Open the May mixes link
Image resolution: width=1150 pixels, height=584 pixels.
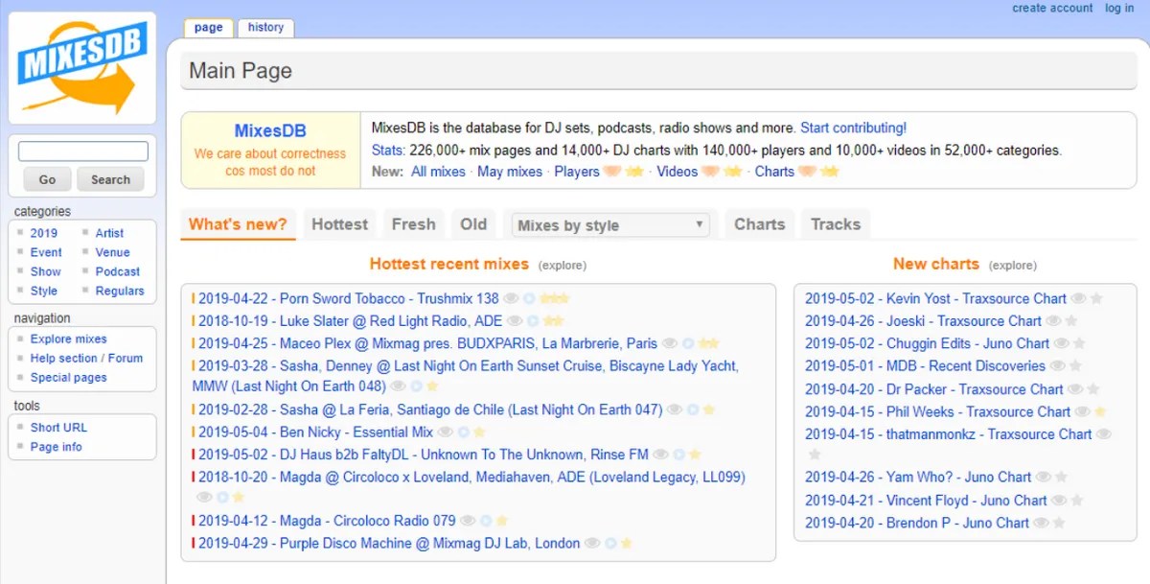click(x=510, y=172)
